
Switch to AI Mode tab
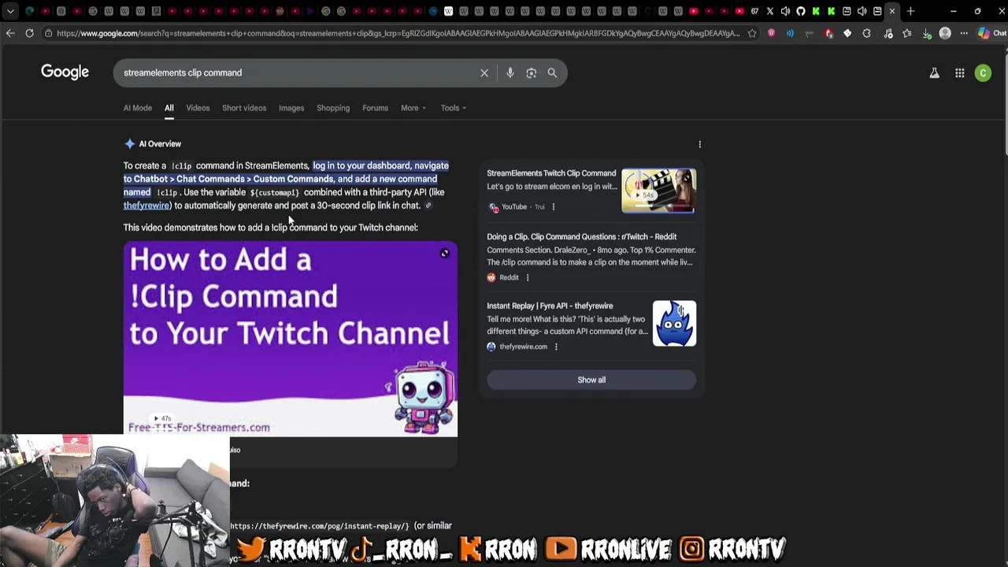137,108
